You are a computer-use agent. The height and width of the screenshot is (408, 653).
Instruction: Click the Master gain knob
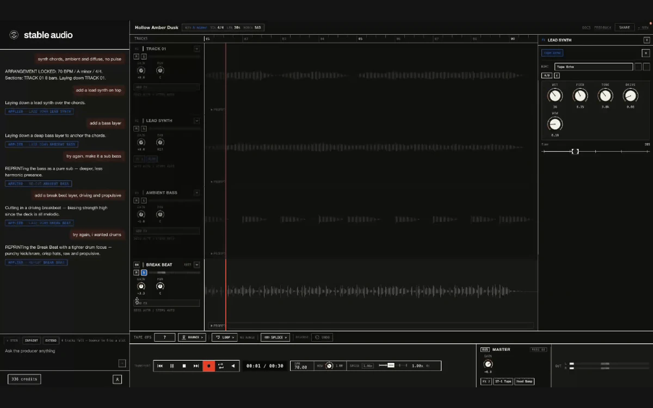point(488,364)
